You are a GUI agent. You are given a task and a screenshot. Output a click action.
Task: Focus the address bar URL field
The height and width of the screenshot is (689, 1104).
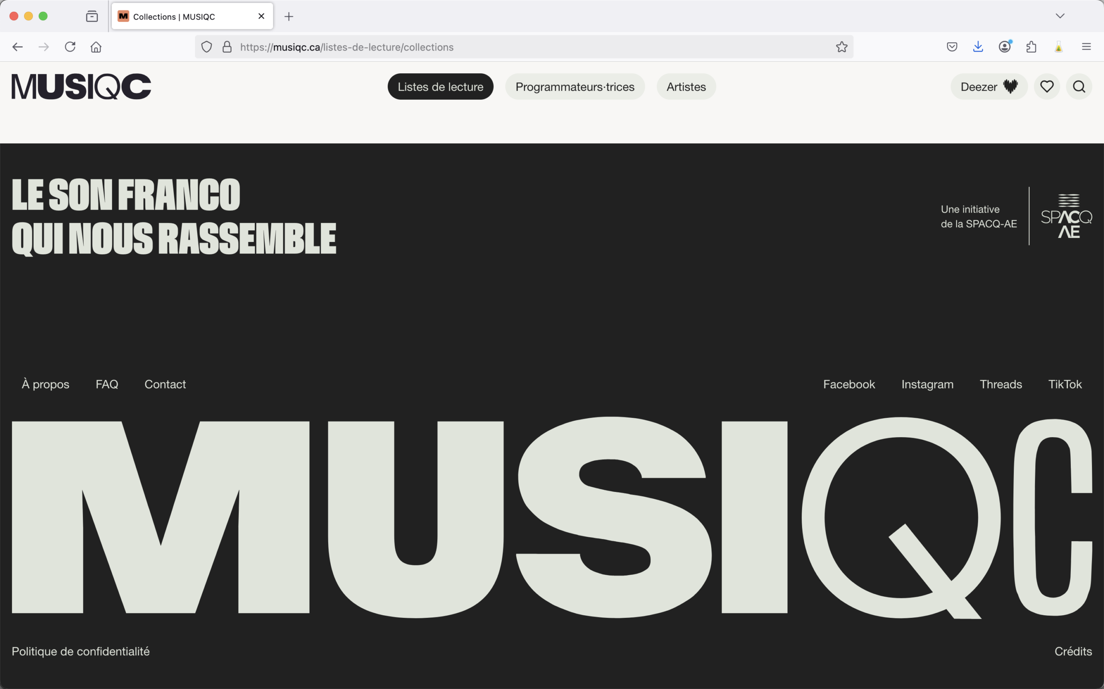[524, 47]
